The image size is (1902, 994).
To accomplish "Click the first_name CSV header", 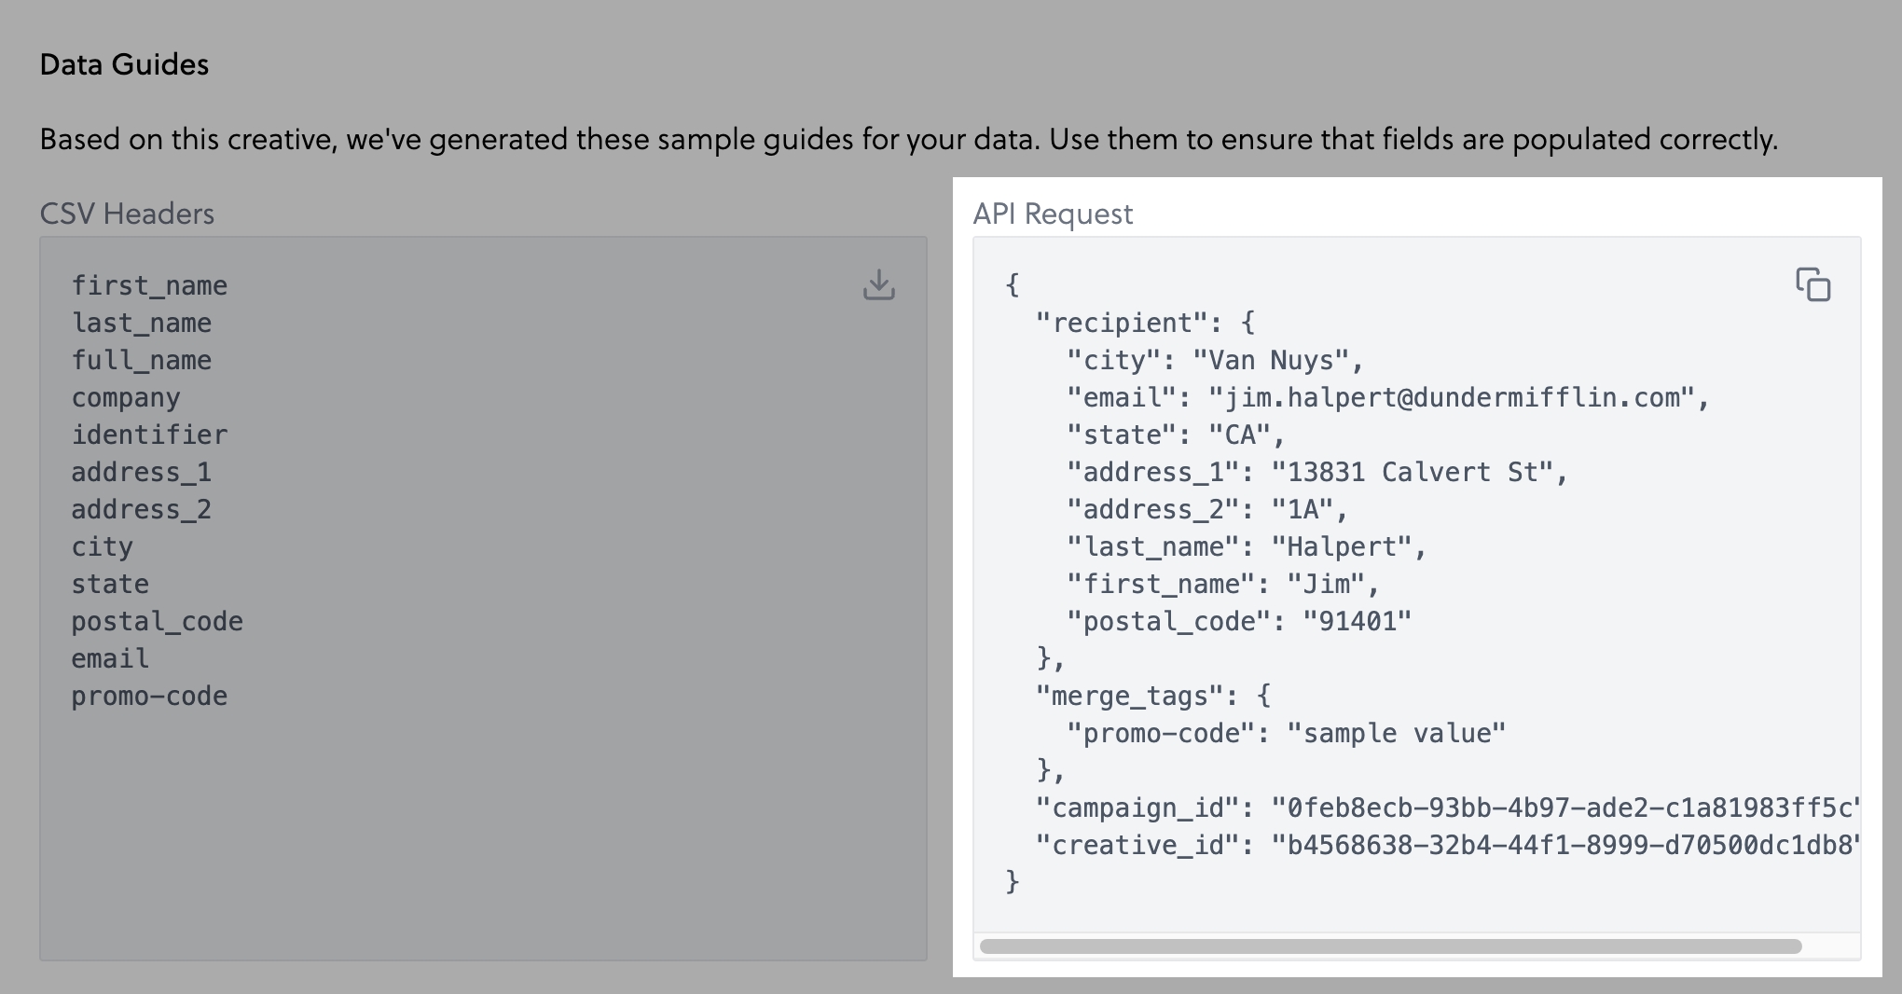I will pyautogui.click(x=149, y=285).
